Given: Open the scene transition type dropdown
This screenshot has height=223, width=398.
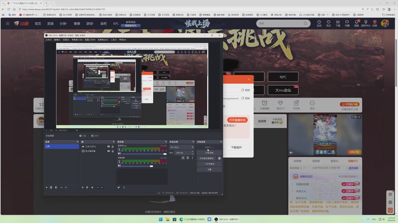Looking at the screenshot, I should [x=182, y=147].
